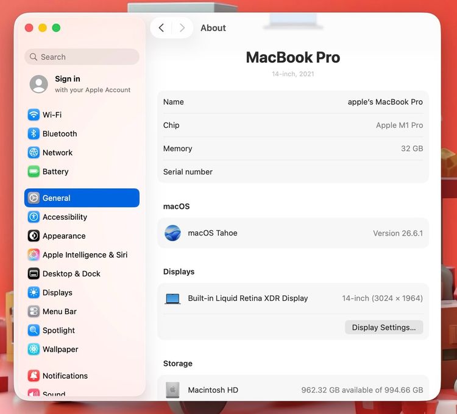Select Battery in the sidebar
Screen dimensions: 457x414
(x=55, y=172)
